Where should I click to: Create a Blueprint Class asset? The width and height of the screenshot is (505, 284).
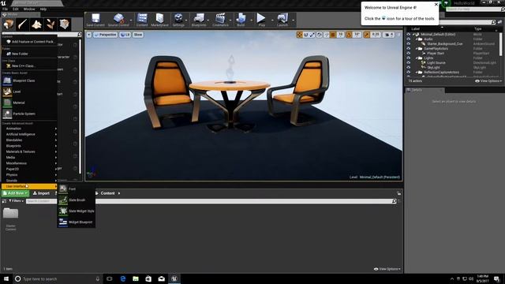30,80
